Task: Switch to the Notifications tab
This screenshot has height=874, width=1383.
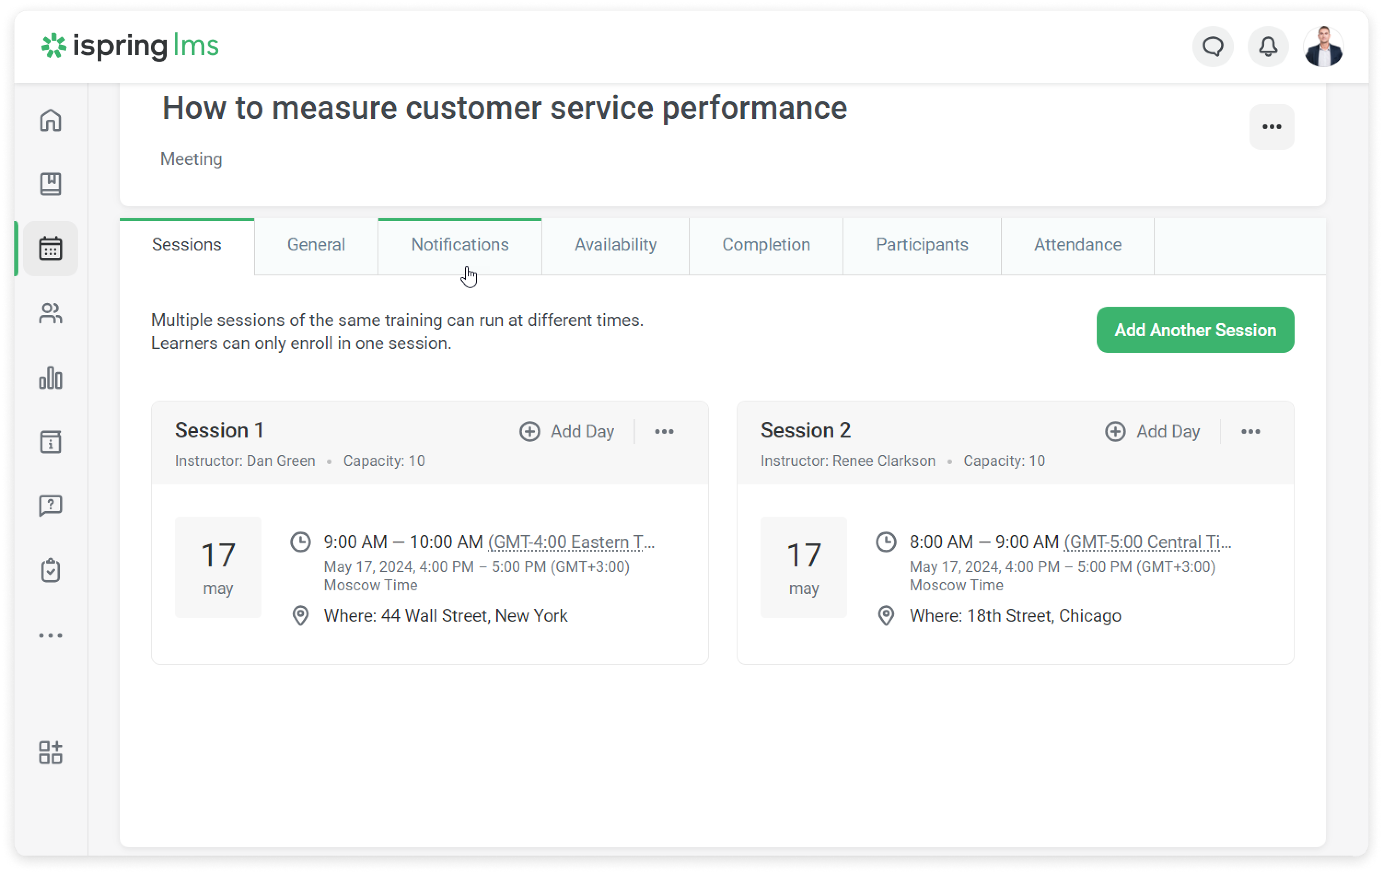Action: (x=459, y=245)
